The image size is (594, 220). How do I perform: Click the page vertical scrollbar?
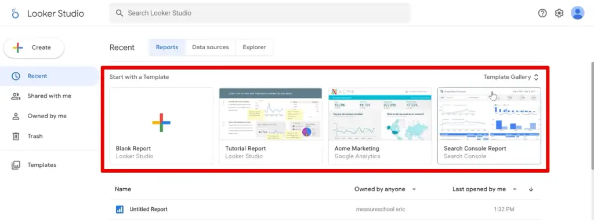pos(592,115)
